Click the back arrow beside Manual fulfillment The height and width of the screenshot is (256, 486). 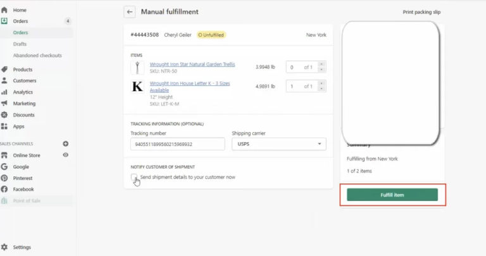coord(130,11)
